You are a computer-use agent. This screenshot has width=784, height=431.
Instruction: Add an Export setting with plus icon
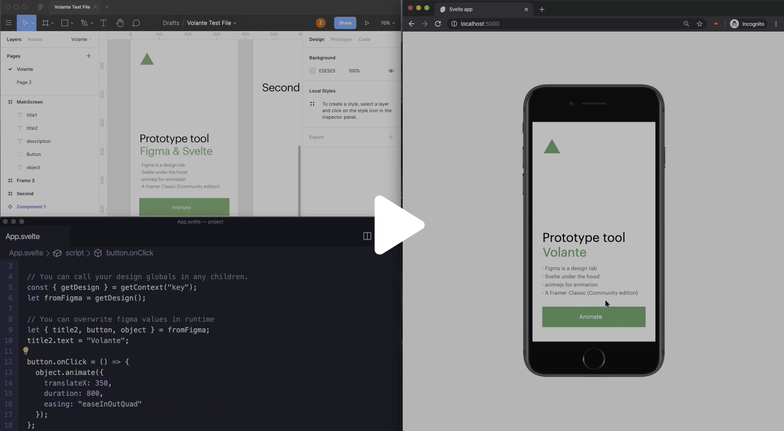pyautogui.click(x=391, y=137)
